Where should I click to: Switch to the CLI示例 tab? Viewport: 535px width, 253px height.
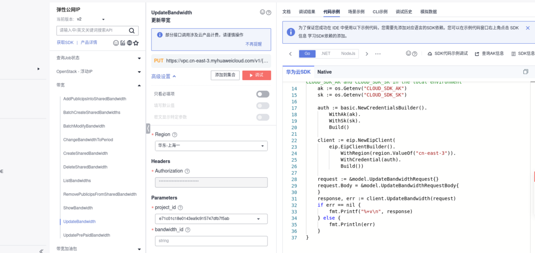click(x=380, y=12)
